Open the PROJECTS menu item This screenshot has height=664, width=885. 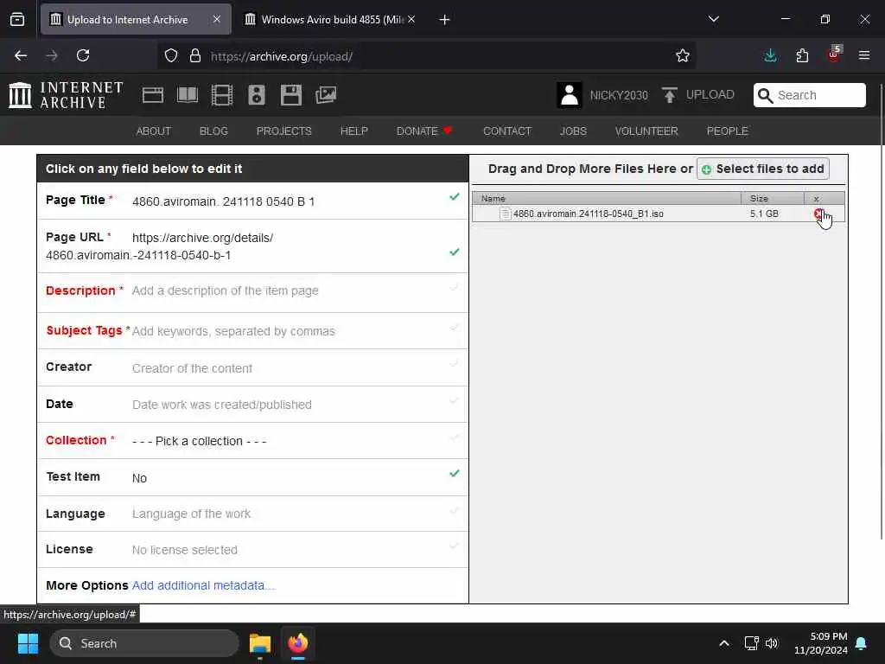pyautogui.click(x=283, y=131)
